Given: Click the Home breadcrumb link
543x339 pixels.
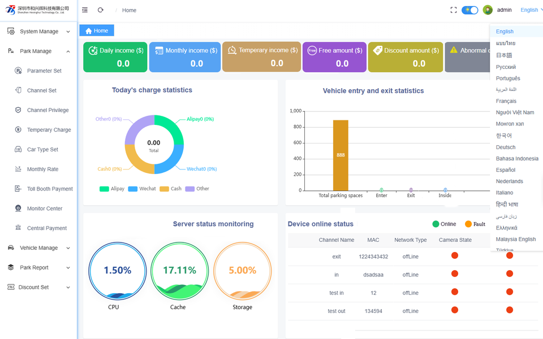Looking at the screenshot, I should [129, 10].
